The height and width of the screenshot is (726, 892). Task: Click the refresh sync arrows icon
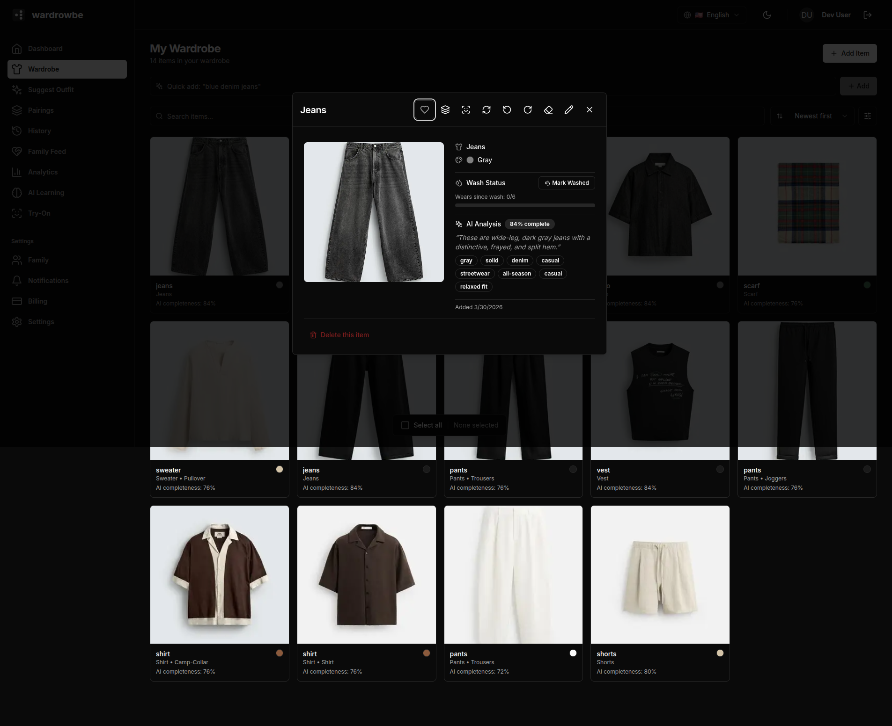pyautogui.click(x=486, y=110)
